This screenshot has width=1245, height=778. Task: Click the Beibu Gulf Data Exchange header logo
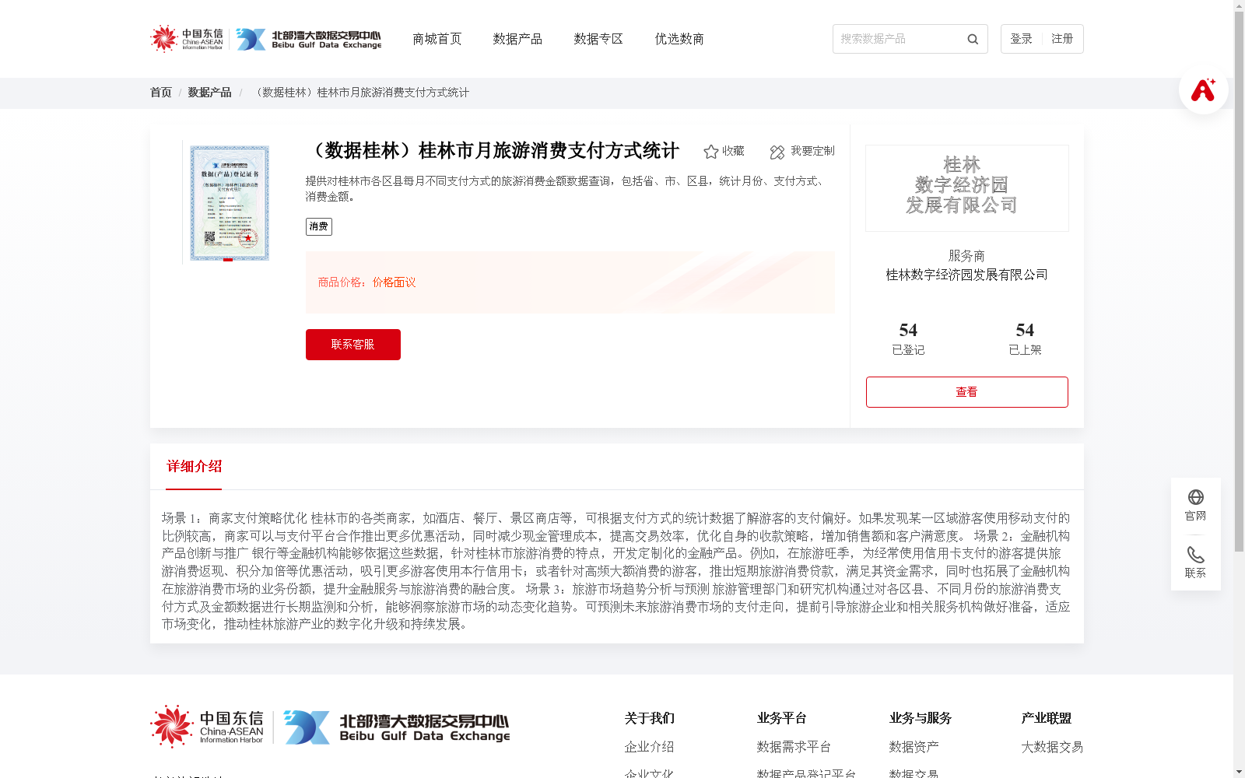(309, 39)
